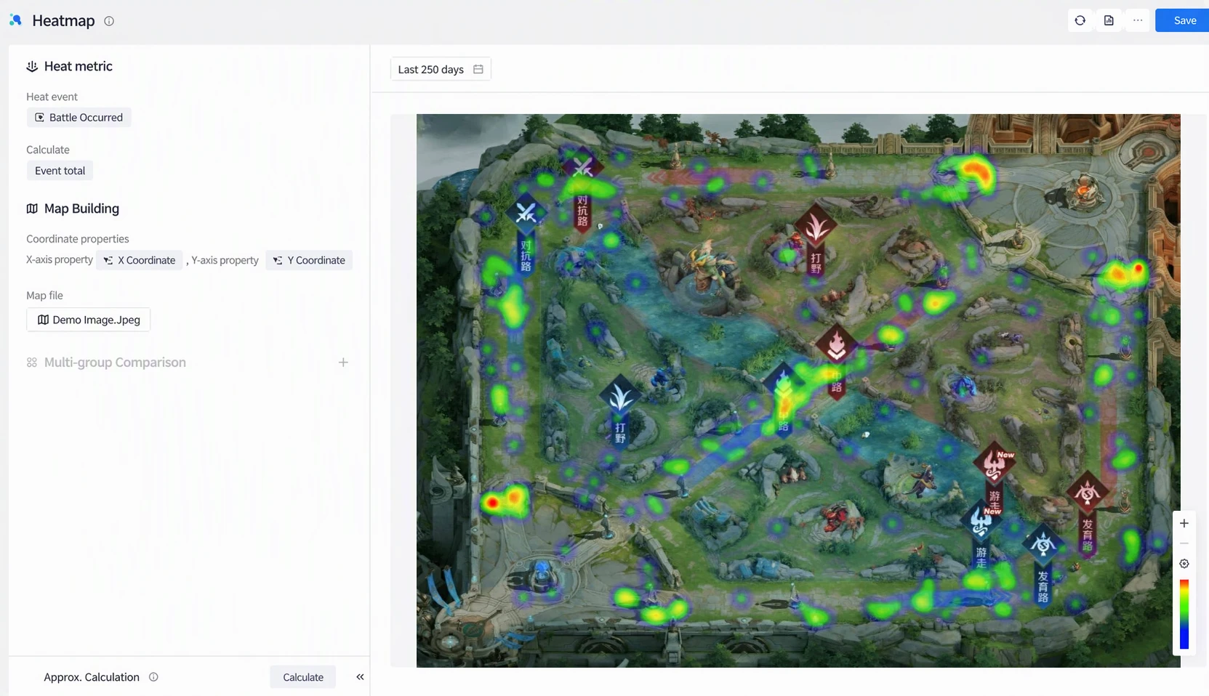Screen dimensions: 1209x696
Task: Click the Heat event label
Action: (x=52, y=97)
